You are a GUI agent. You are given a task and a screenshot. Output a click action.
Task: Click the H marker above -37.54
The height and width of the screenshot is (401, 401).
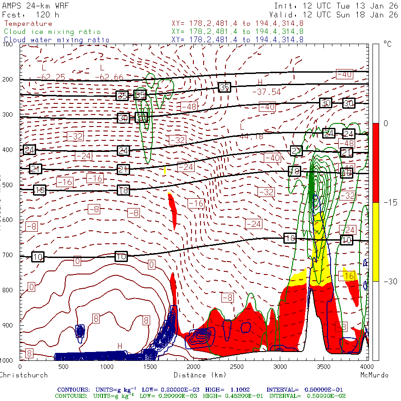[x=260, y=82]
